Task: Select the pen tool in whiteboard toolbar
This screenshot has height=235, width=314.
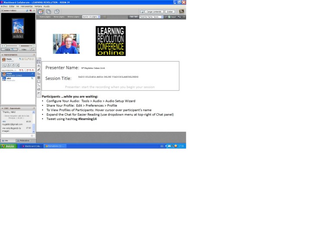Action: coord(39,69)
